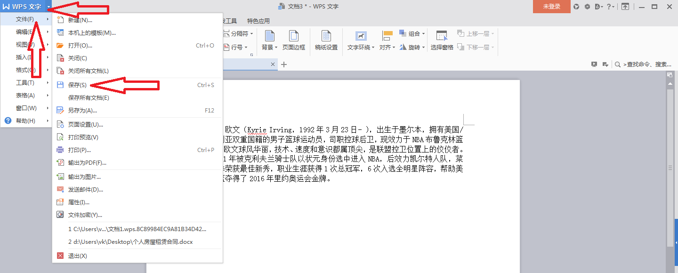Open the Selection Pane (选择窗格)
The height and width of the screenshot is (273, 678).
pyautogui.click(x=442, y=40)
